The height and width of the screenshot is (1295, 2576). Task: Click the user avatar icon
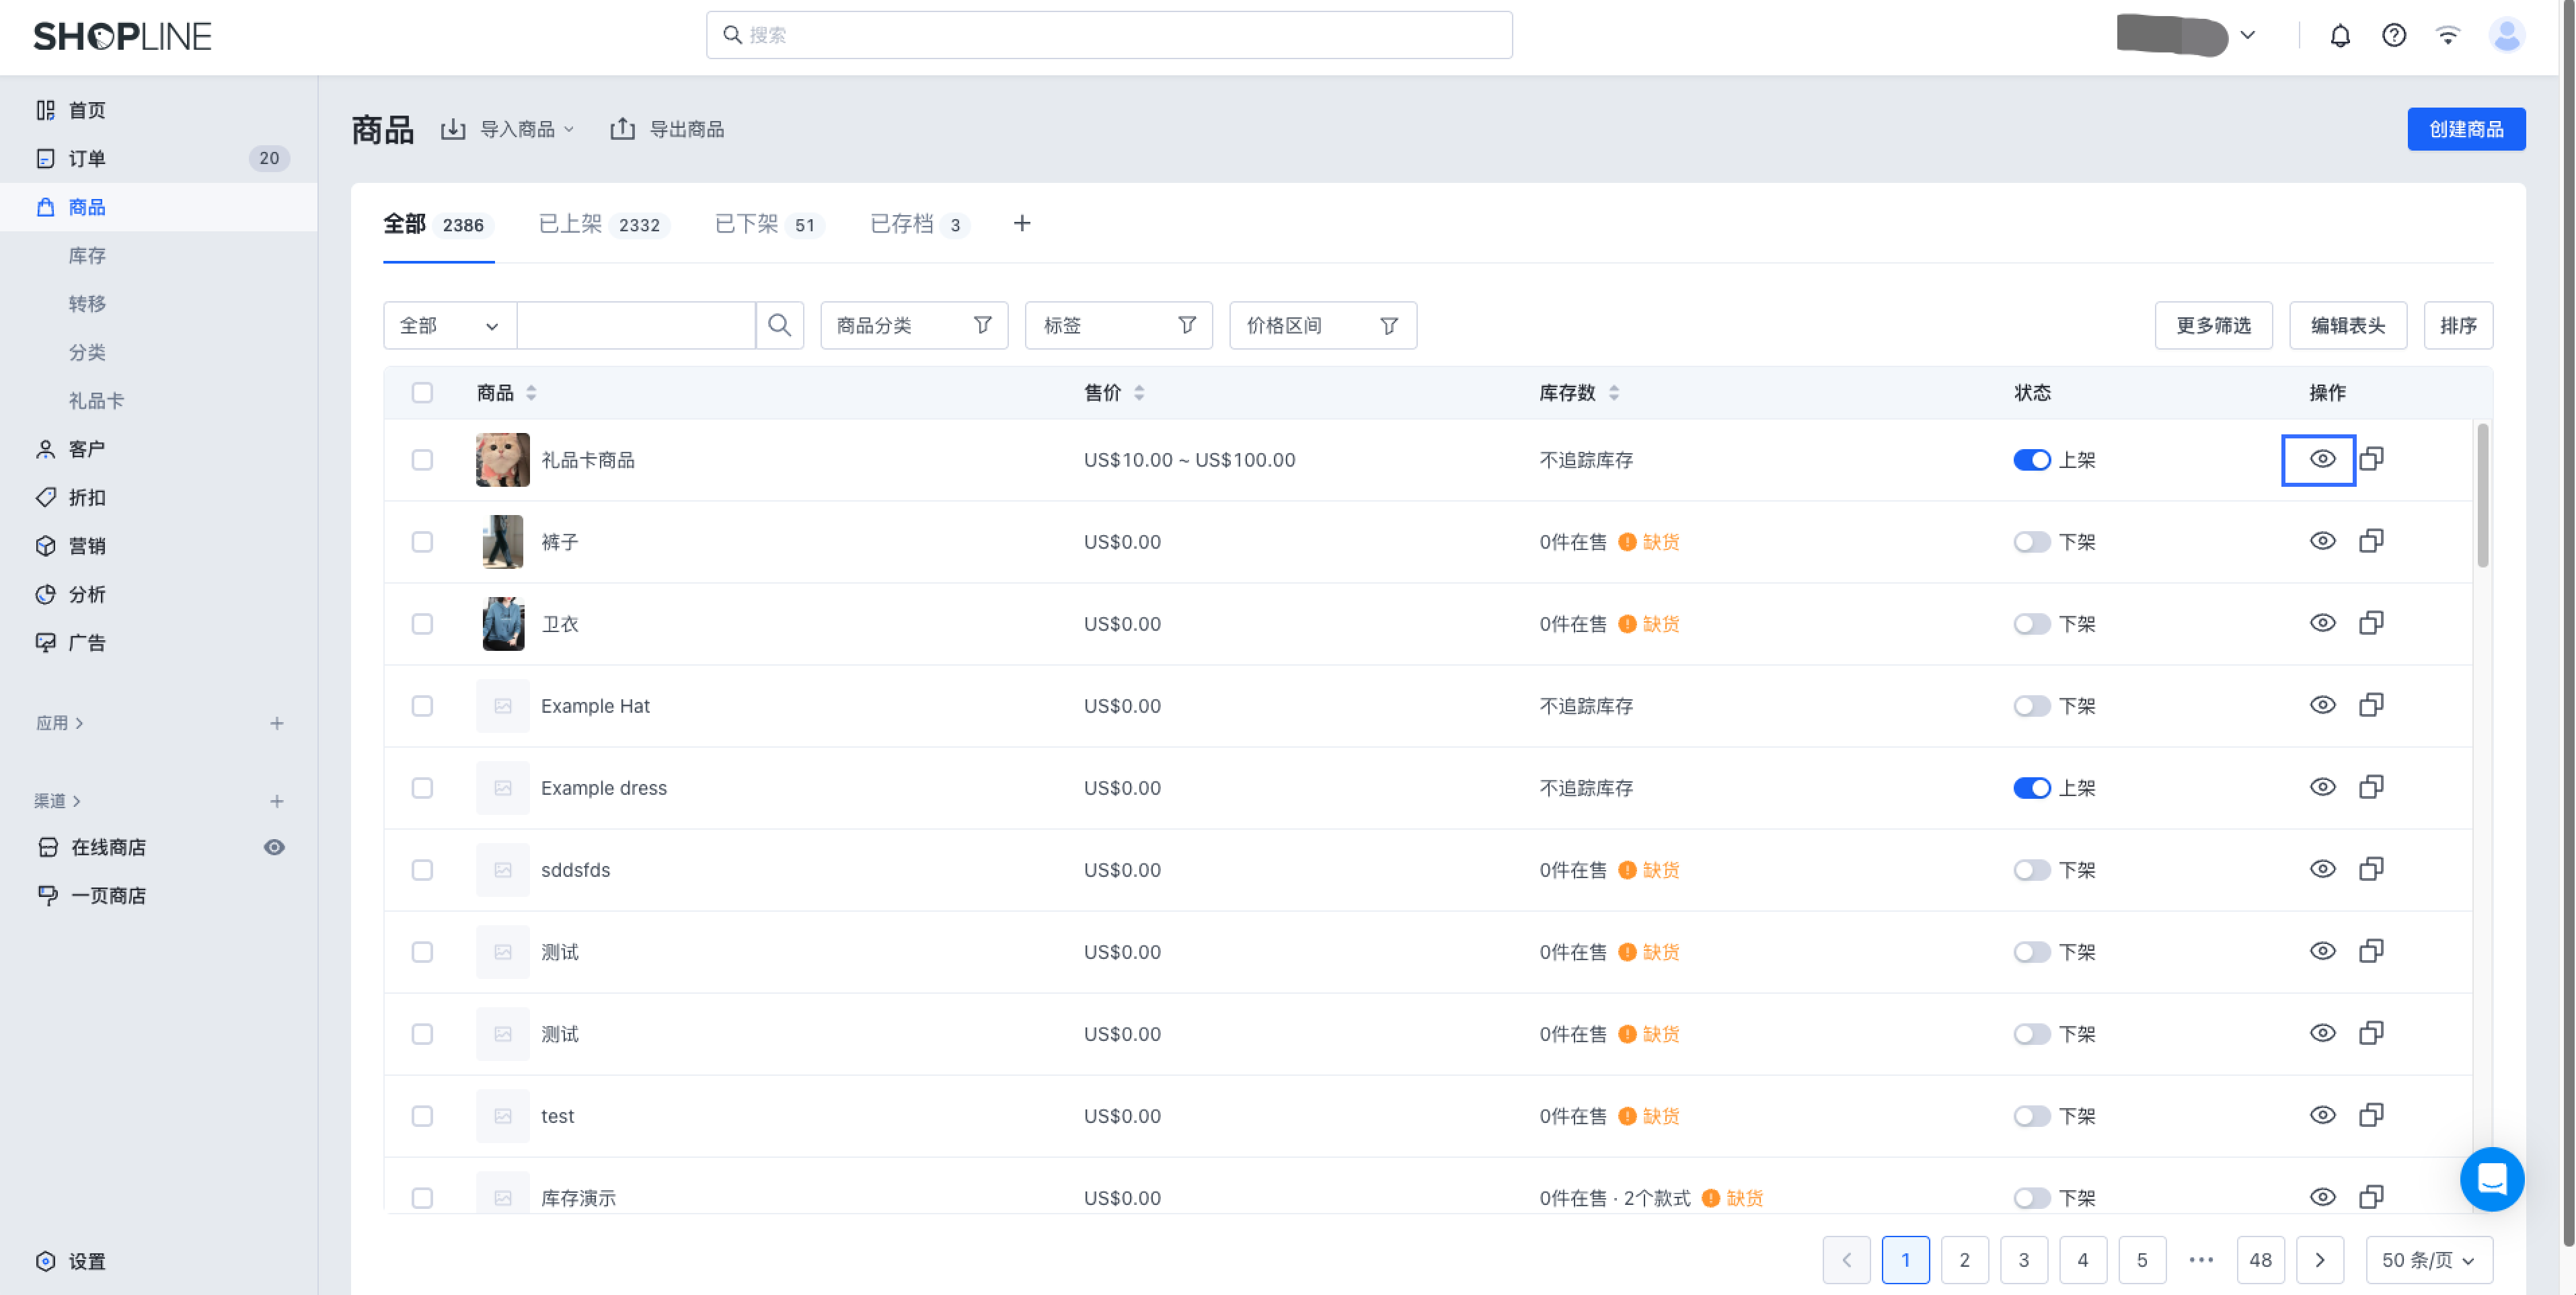point(2506,36)
